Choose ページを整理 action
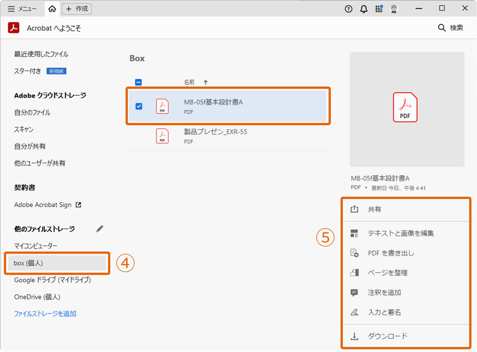This screenshot has height=352, width=477. coord(388,273)
